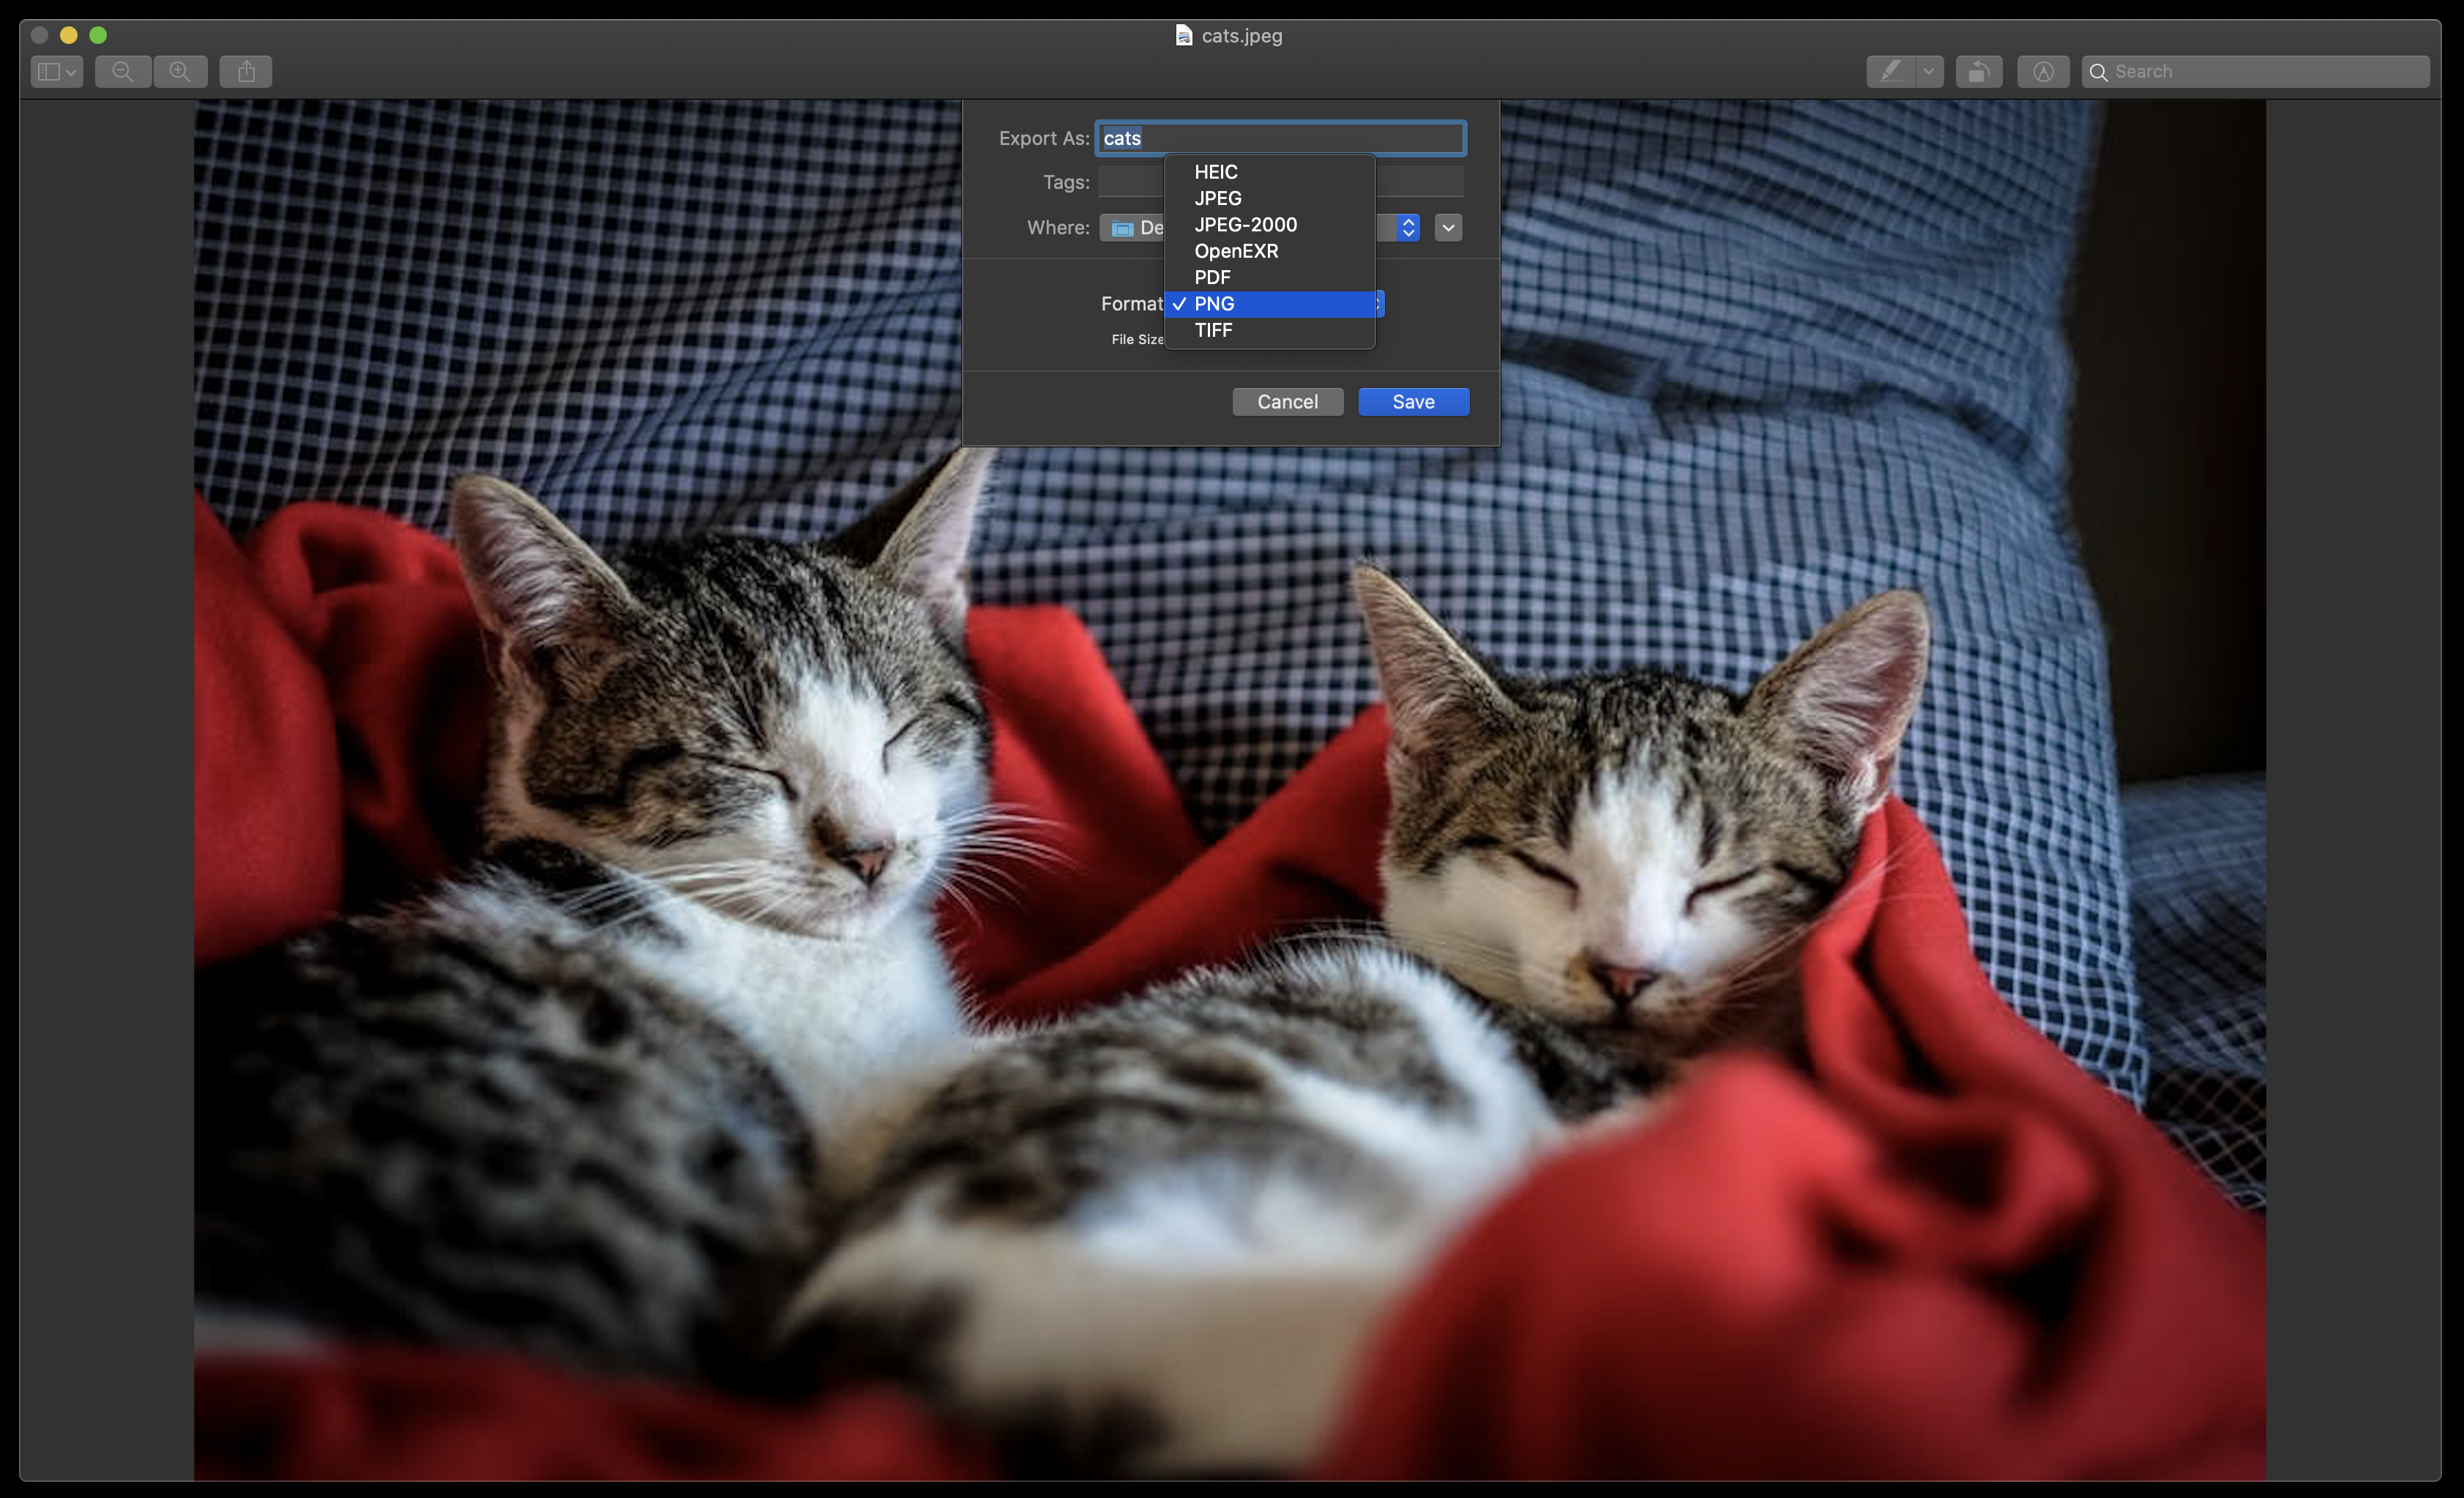
Task: Click the stepper up arrow for format
Action: pos(1378,297)
